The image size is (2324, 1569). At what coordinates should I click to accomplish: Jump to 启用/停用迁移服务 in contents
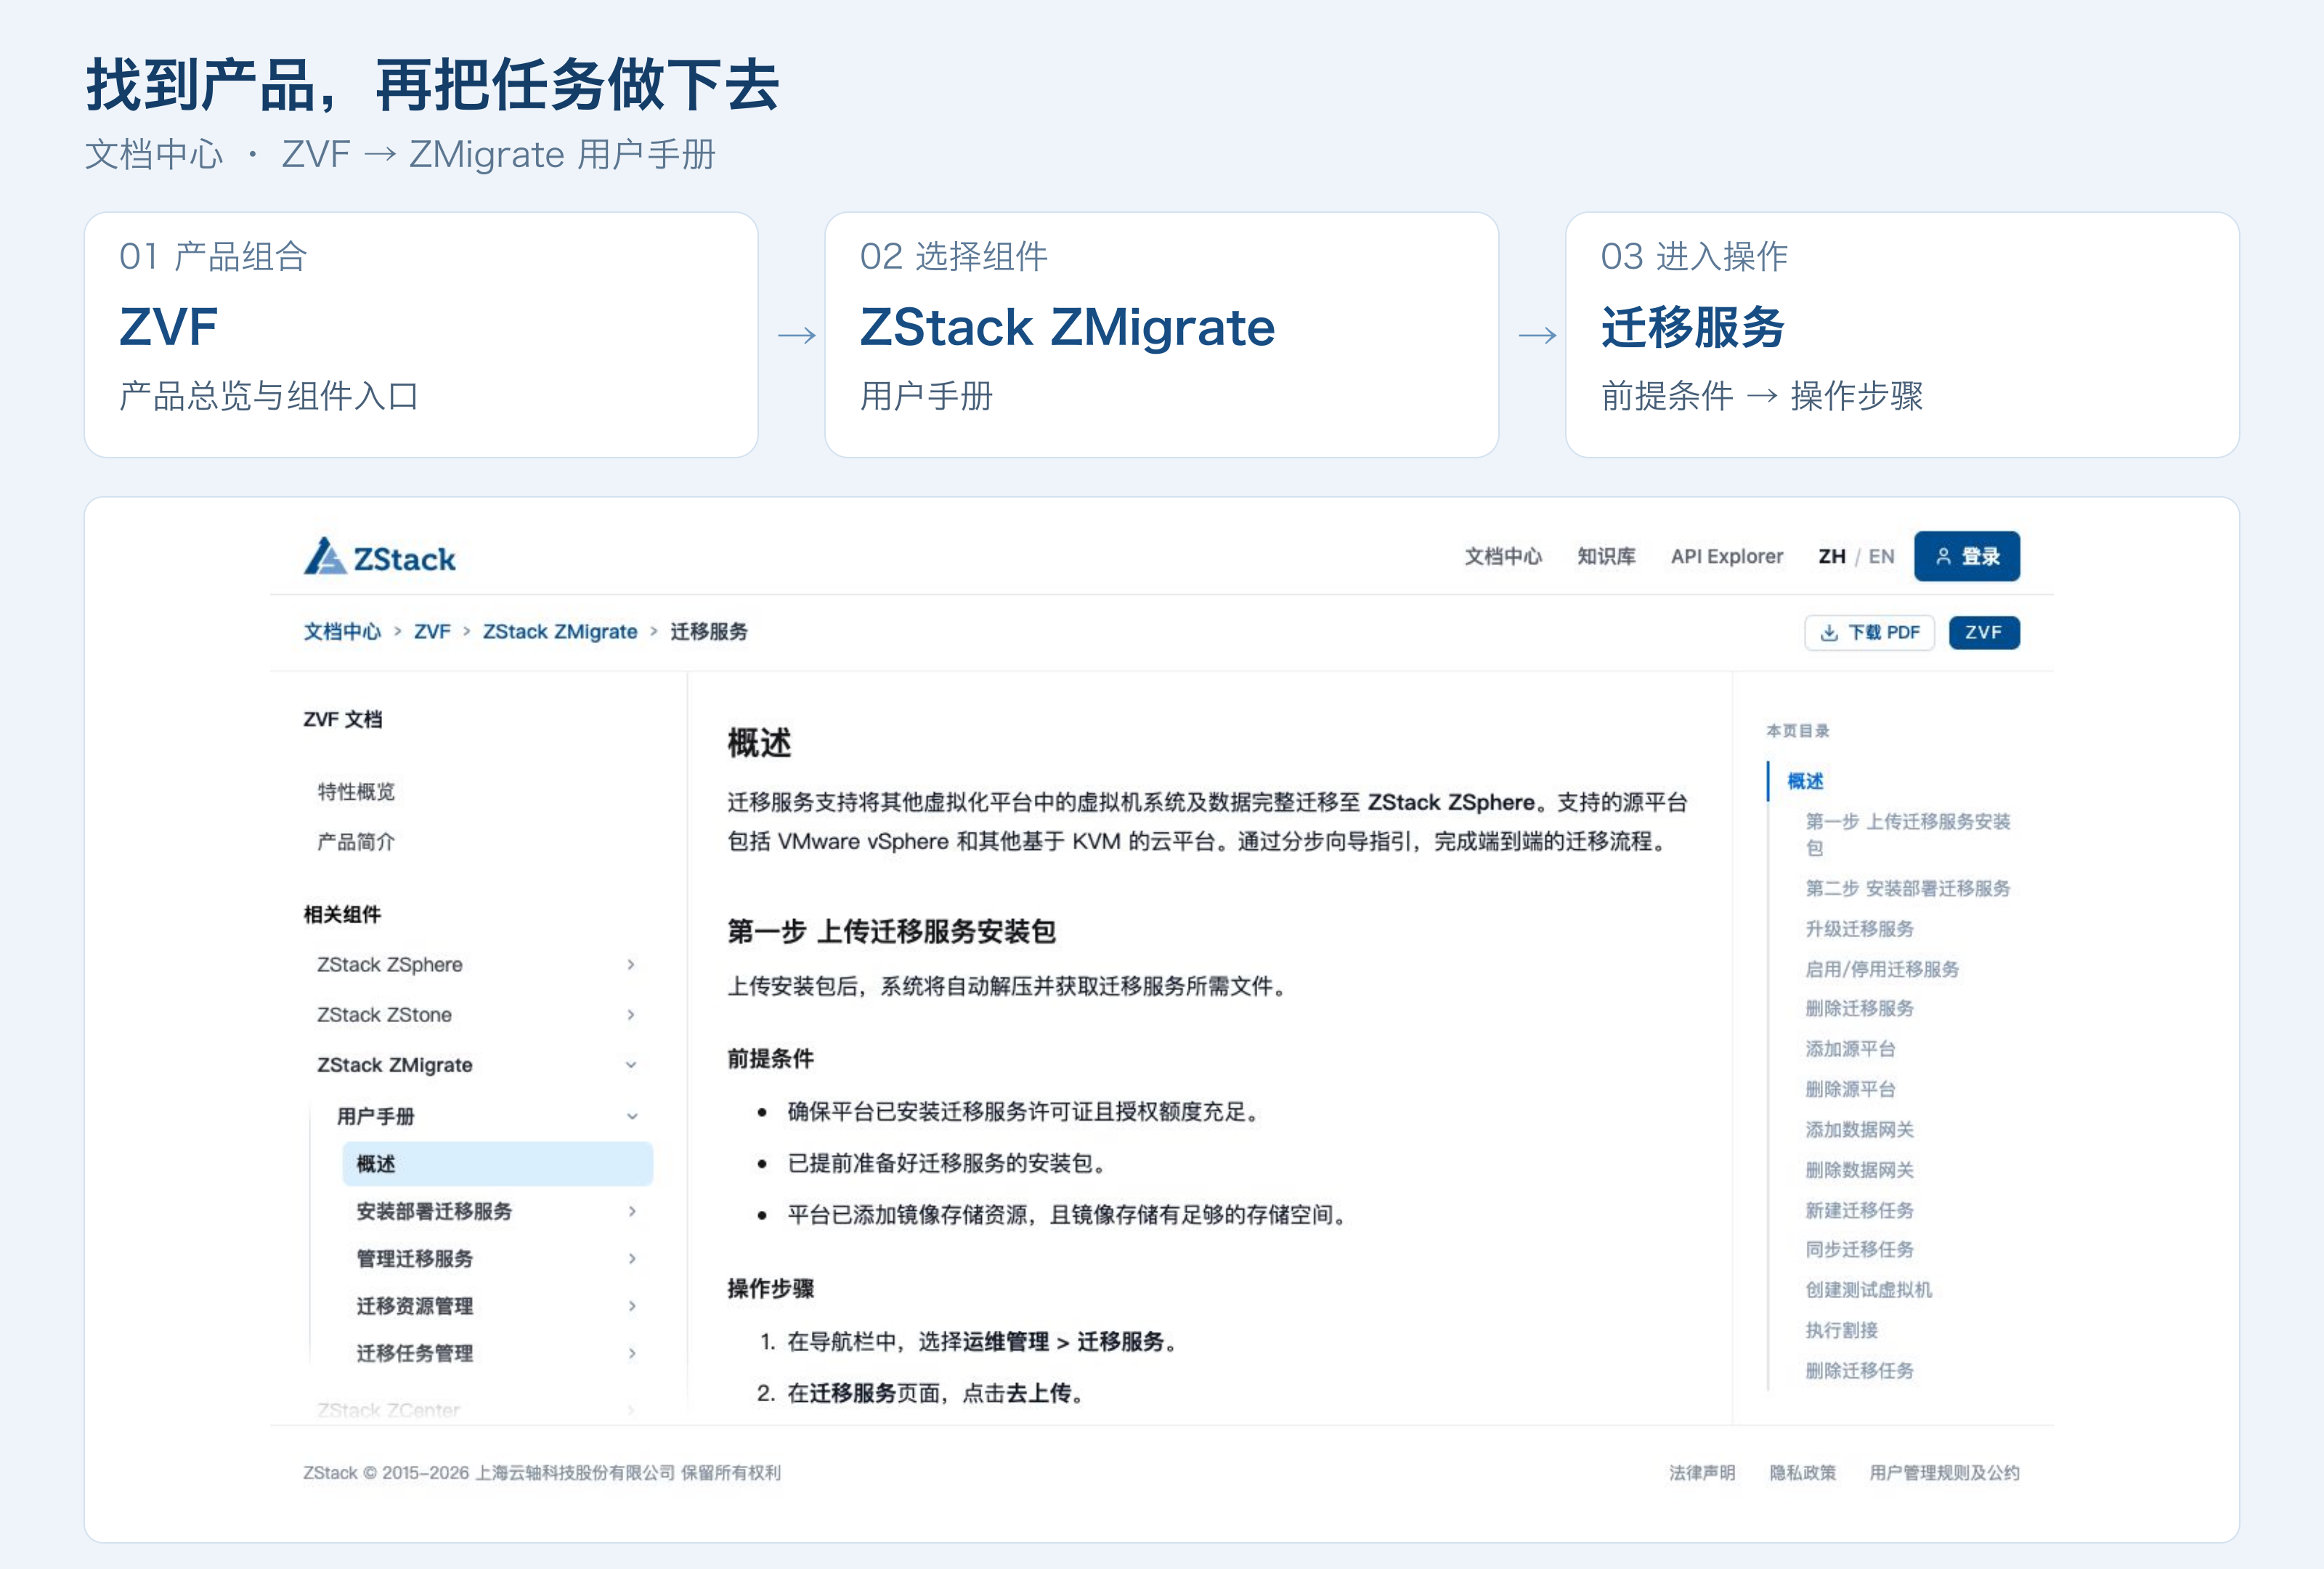pyautogui.click(x=1882, y=969)
